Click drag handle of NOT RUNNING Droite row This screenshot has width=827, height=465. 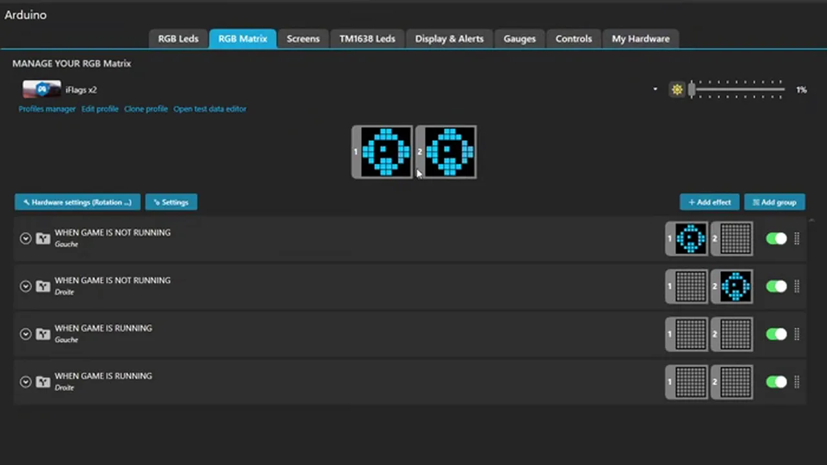pos(797,286)
